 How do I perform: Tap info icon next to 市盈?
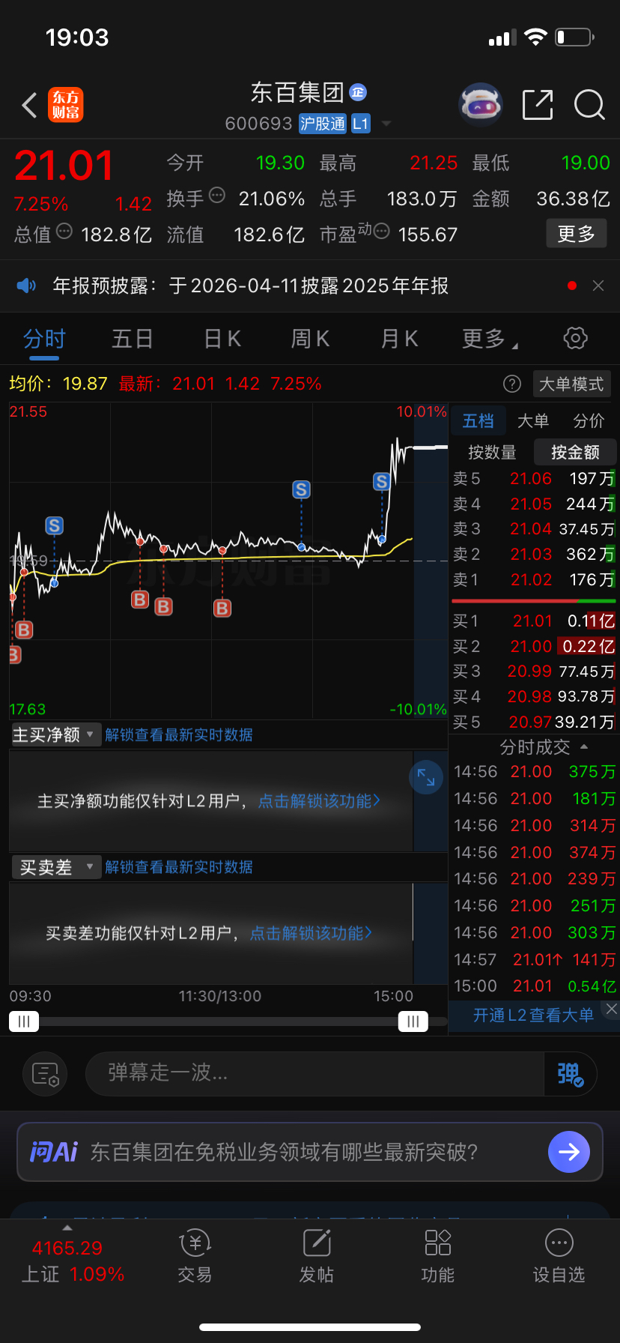click(381, 232)
